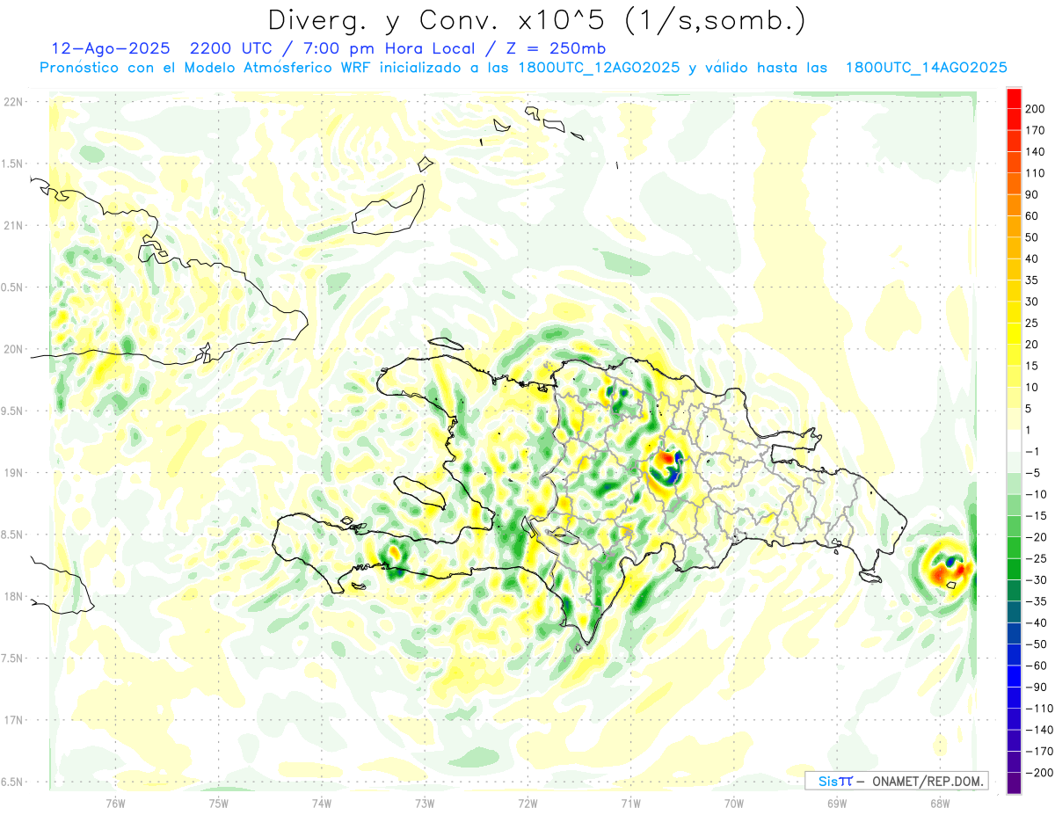
Task: Click the positive '90' color bar value
Action: click(x=1033, y=194)
